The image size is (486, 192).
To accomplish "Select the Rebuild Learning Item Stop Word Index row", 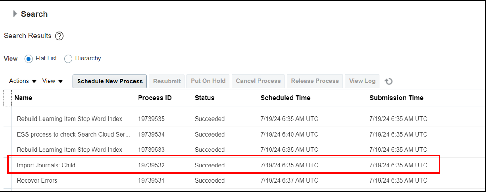I will [x=70, y=119].
